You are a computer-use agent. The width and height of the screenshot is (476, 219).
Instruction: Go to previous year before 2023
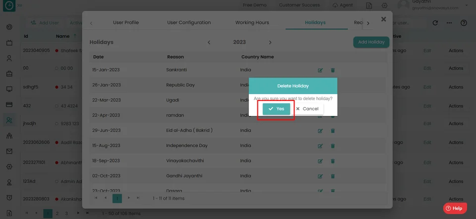tap(209, 43)
